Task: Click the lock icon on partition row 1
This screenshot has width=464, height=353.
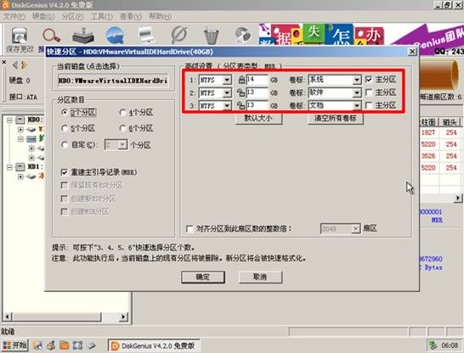Action: (x=241, y=80)
